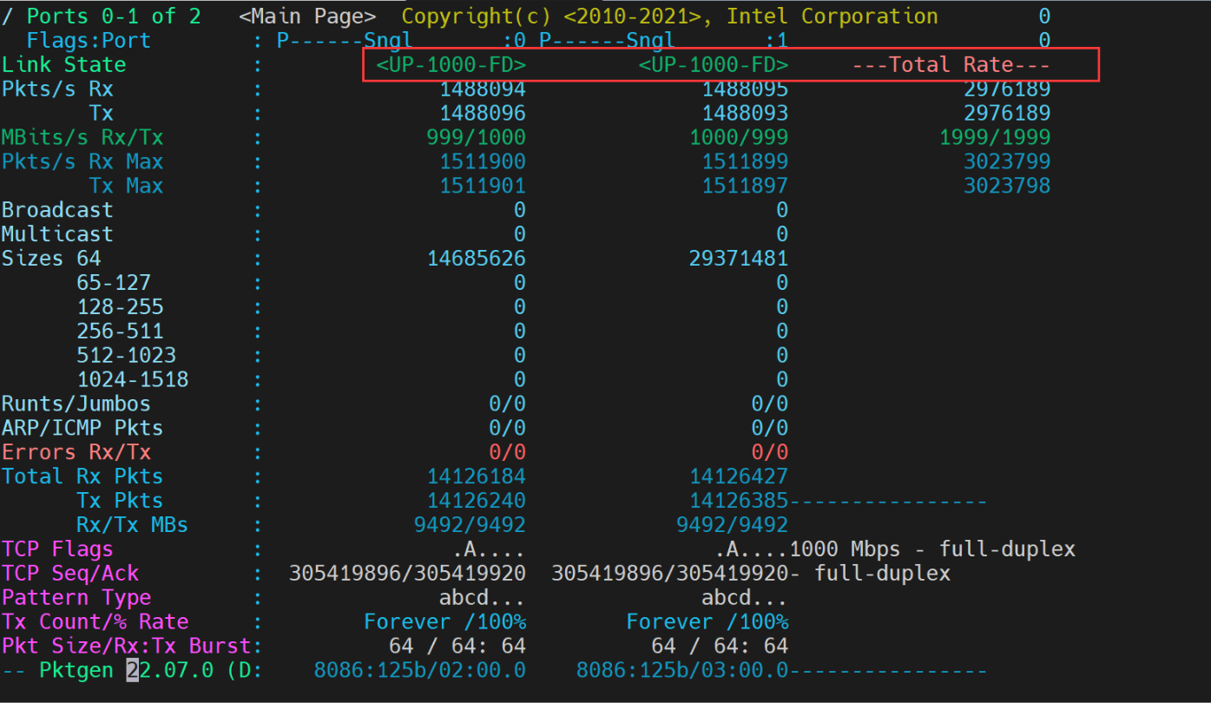Click total Tx Max value 3023798
This screenshot has width=1211, height=703.
click(1007, 186)
